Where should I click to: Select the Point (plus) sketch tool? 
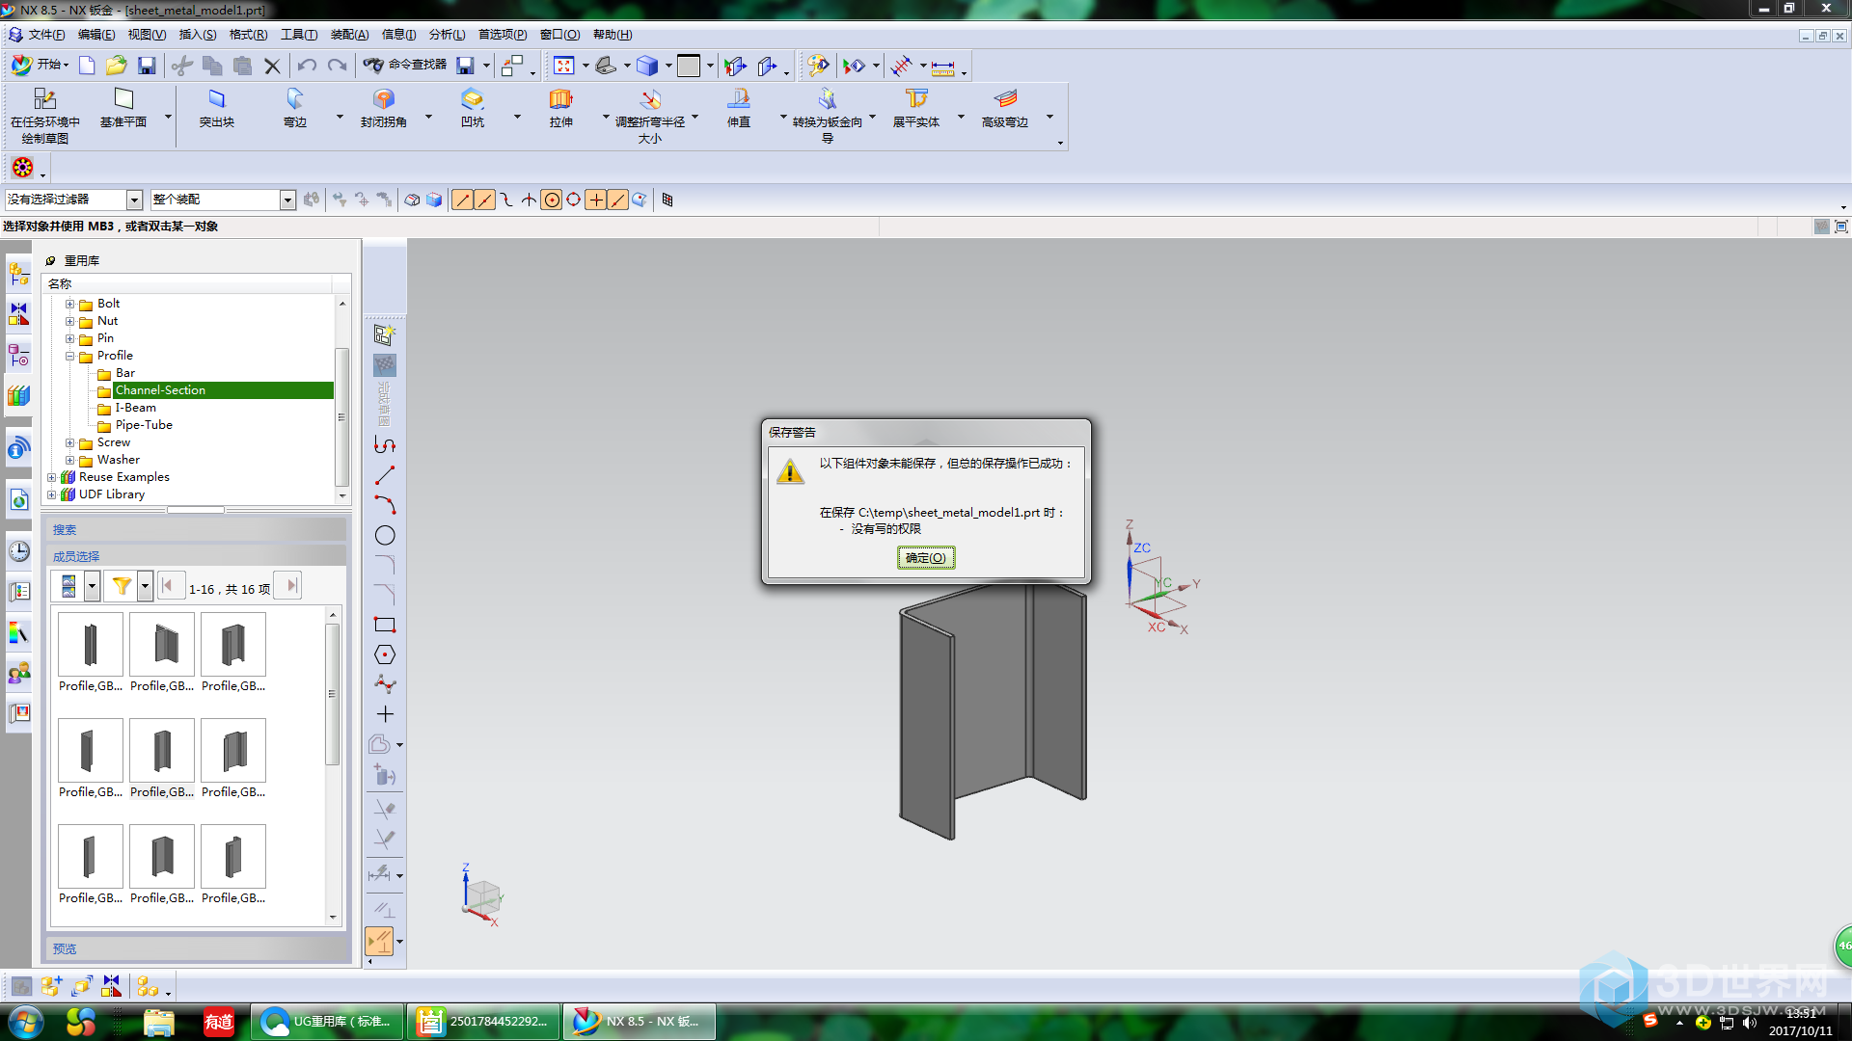point(385,714)
